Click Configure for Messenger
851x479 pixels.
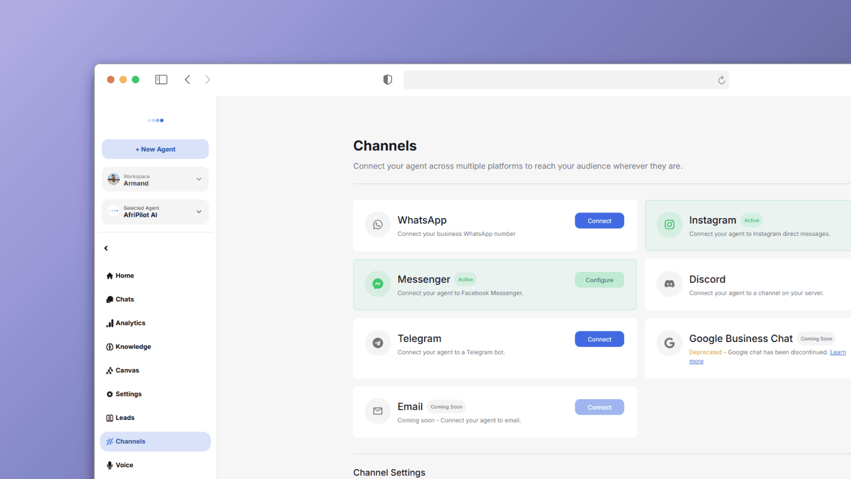pos(599,280)
